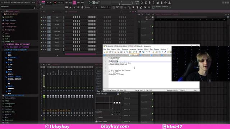Open the Search menu in Notepad++
The image size is (230, 129).
[x=113, y=49]
